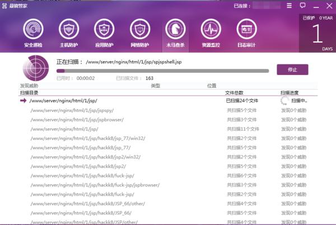Image resolution: width=336 pixels, height=225 pixels.
Task: Click the purple arrow beside current scan directory
Action: coord(23,100)
